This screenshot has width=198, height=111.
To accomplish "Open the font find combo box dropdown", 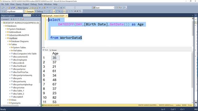I will tap(114, 8).
